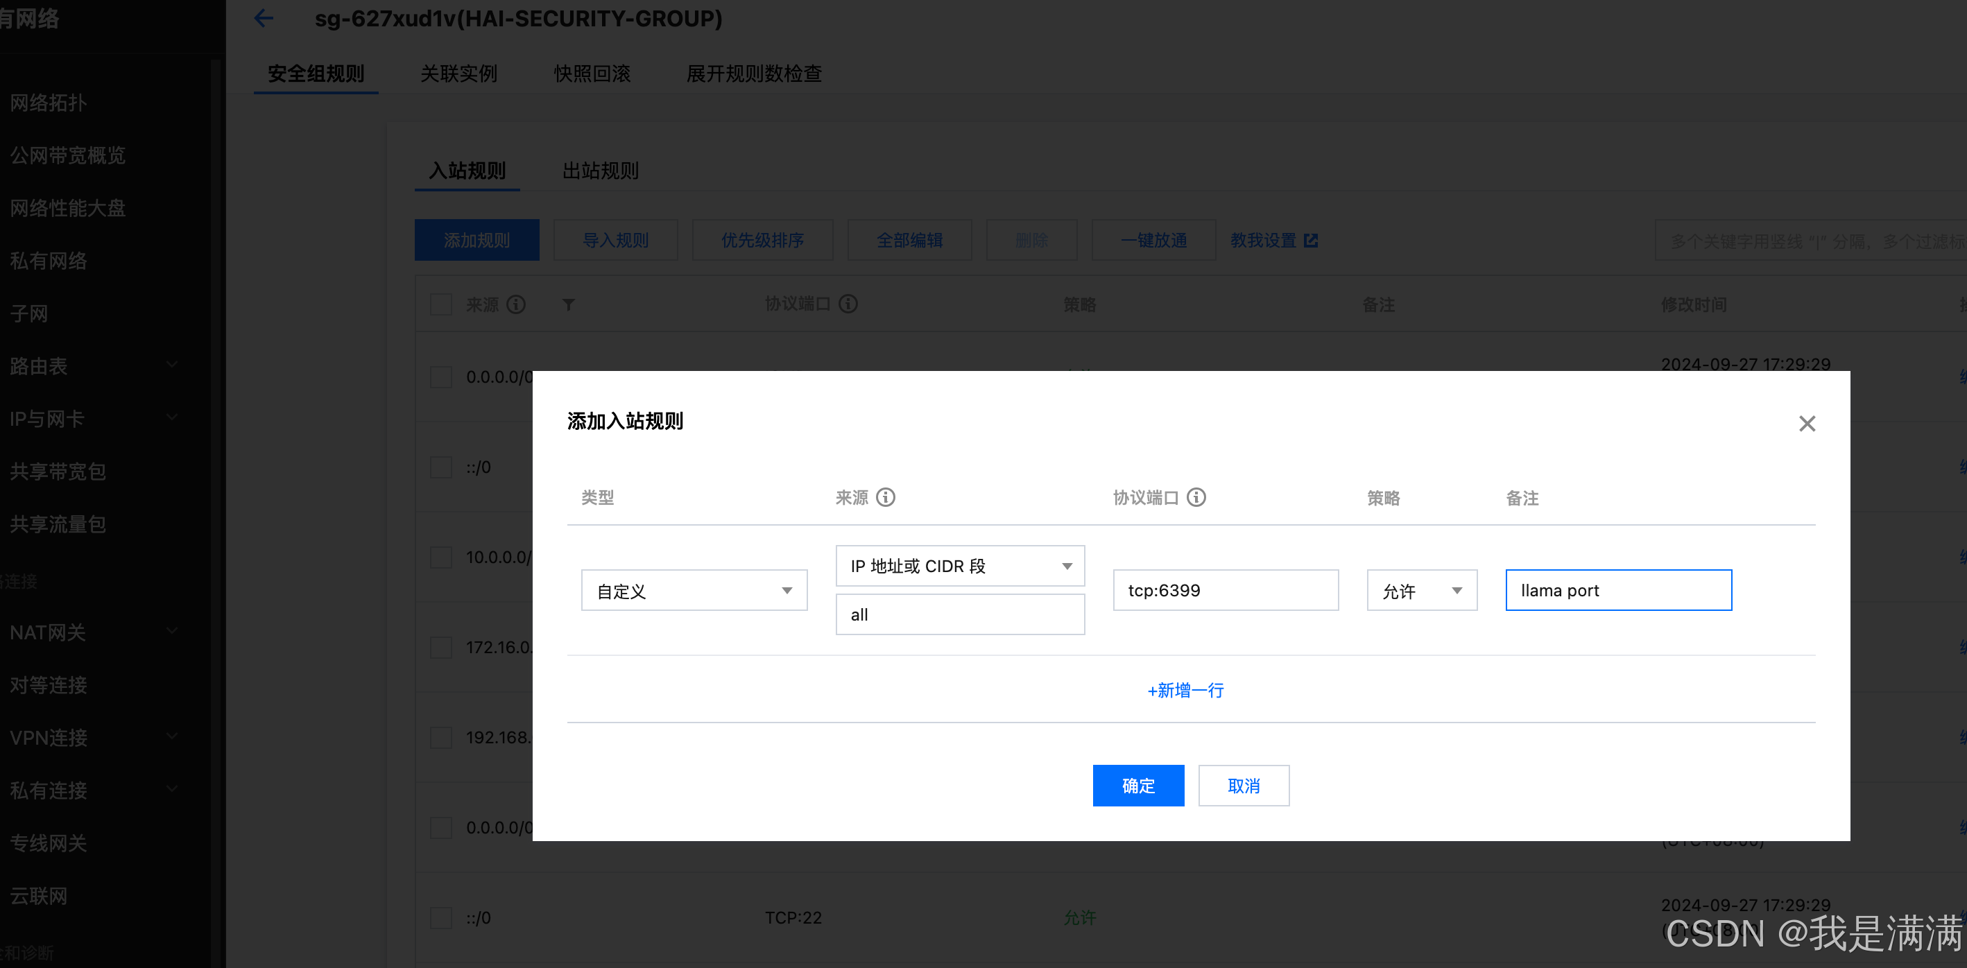The image size is (1967, 968).
Task: Open the 允许 policy dropdown
Action: (x=1421, y=591)
